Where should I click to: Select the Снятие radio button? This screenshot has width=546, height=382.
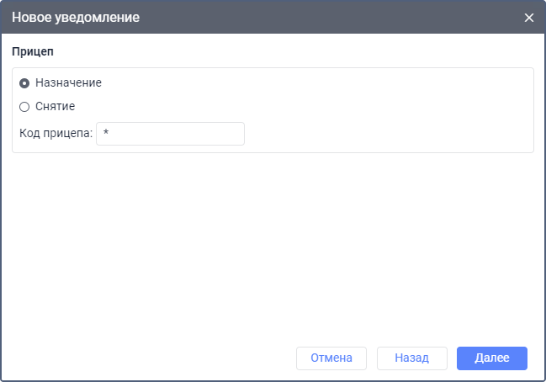click(24, 107)
